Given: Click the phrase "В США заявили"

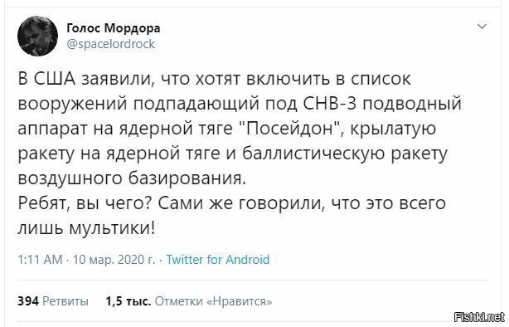Looking at the screenshot, I should pos(84,79).
